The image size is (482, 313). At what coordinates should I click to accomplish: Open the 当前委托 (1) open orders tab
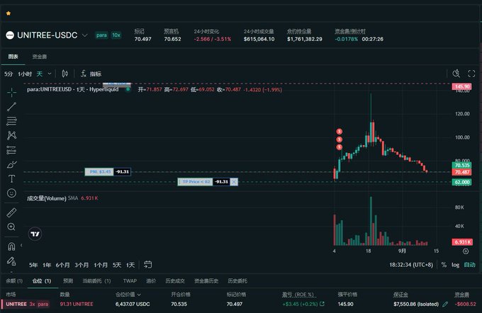[x=96, y=280]
